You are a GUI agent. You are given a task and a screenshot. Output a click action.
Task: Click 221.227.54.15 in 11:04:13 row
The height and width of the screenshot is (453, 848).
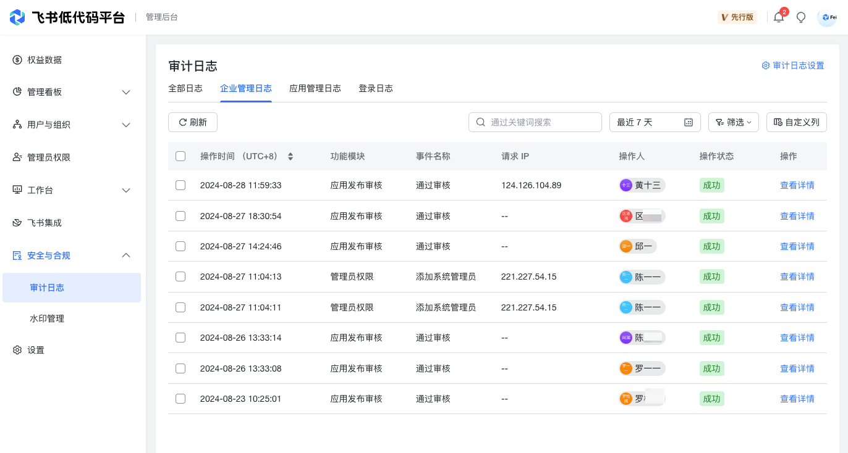(x=529, y=276)
